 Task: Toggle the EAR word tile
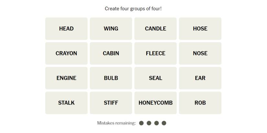coord(200,78)
